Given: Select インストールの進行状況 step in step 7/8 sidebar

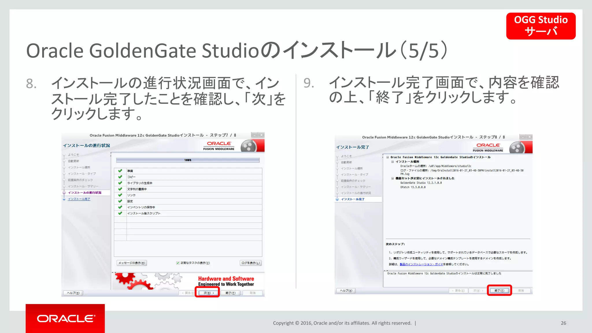Looking at the screenshot, I should [84, 193].
